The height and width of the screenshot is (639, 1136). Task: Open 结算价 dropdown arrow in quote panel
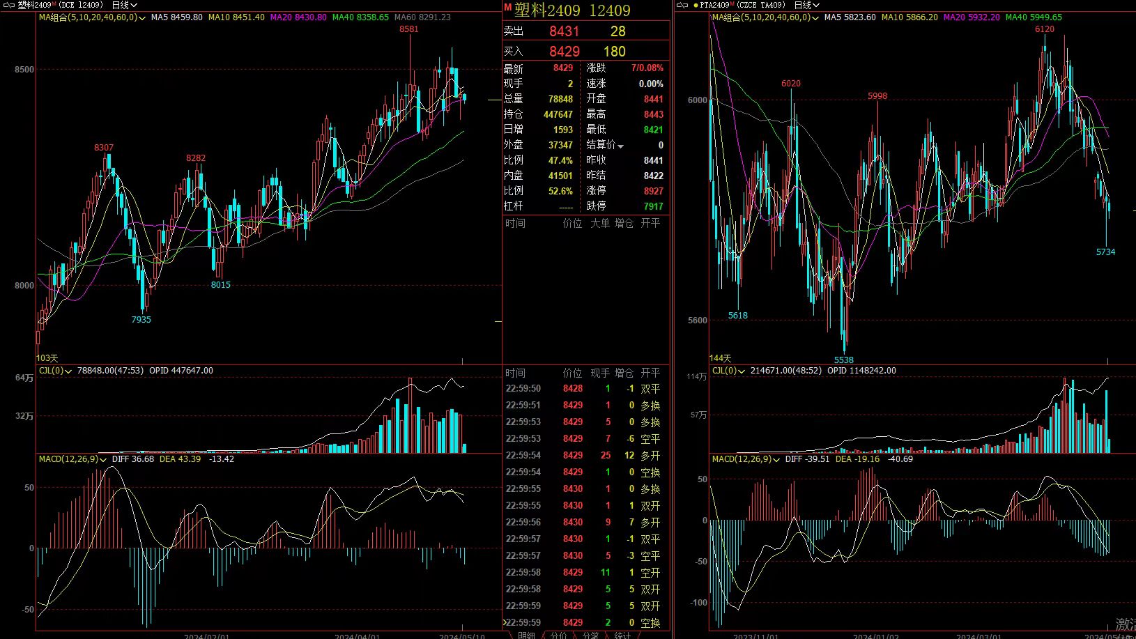pos(620,146)
